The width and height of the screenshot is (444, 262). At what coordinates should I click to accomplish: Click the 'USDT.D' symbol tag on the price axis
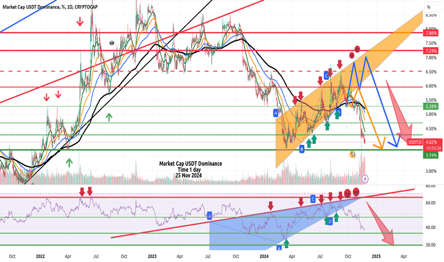pyautogui.click(x=415, y=142)
